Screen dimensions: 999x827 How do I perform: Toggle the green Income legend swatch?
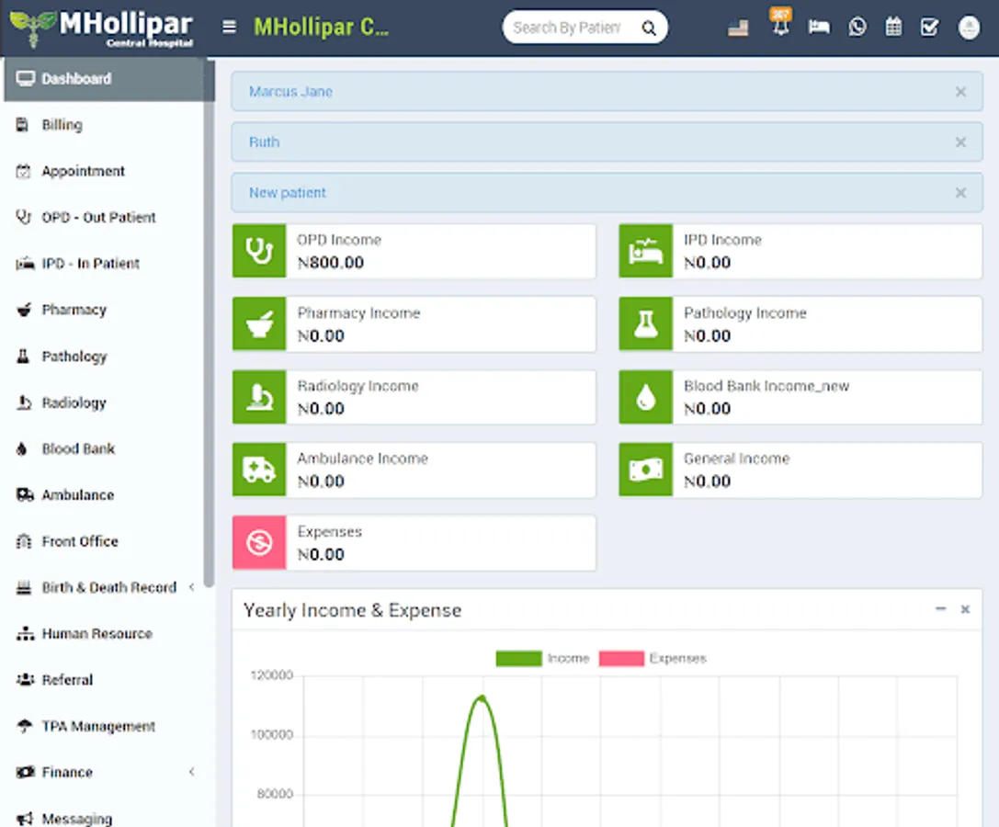point(518,658)
